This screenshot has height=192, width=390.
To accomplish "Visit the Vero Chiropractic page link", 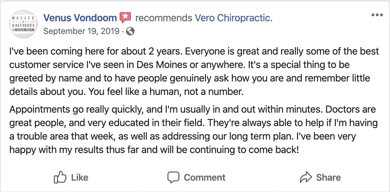I will point(234,18).
